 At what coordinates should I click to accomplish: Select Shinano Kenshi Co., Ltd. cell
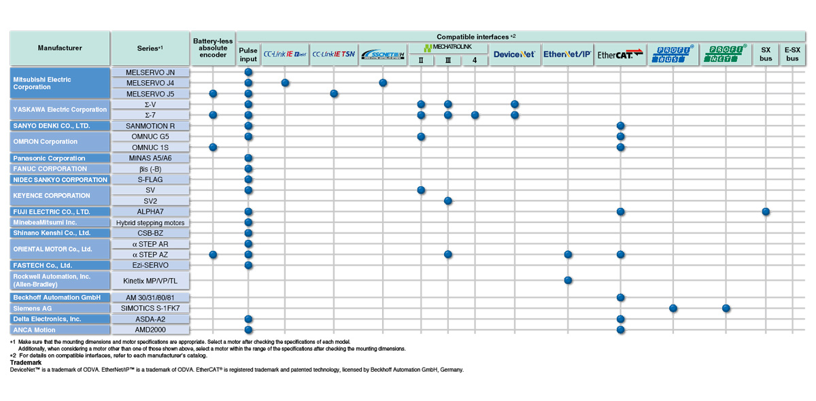click(60, 233)
